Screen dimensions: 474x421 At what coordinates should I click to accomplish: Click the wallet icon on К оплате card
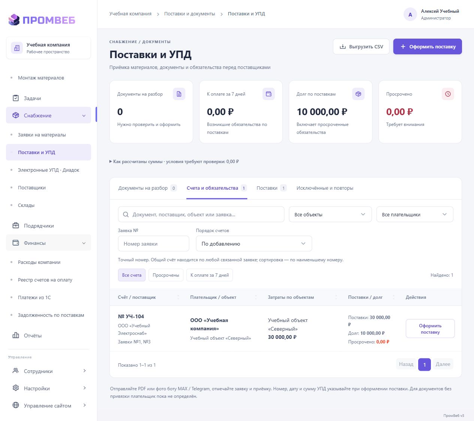pos(269,94)
